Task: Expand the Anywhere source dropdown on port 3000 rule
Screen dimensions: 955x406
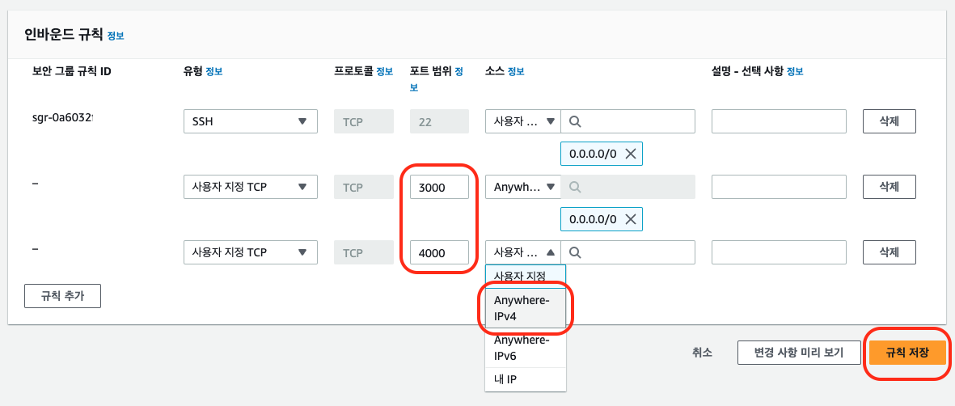Action: tap(522, 187)
